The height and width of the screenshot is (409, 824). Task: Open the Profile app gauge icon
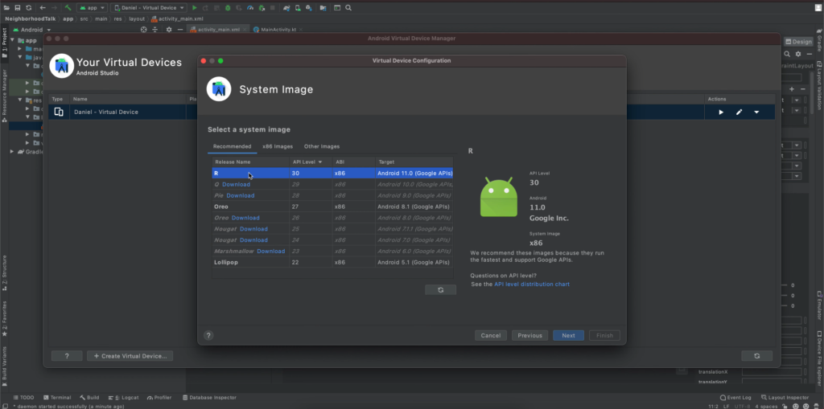[x=250, y=8]
